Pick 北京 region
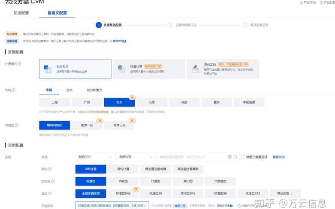Viewport: 335px width, 209px height. click(152, 102)
